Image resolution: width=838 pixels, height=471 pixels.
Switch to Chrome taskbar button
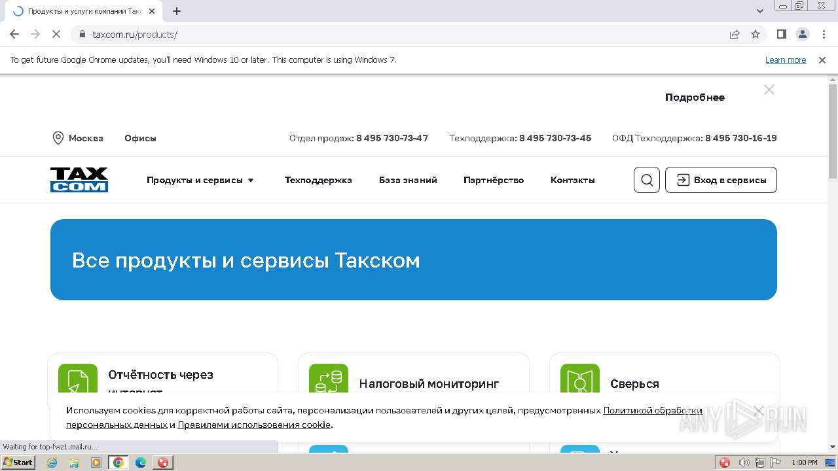point(118,462)
